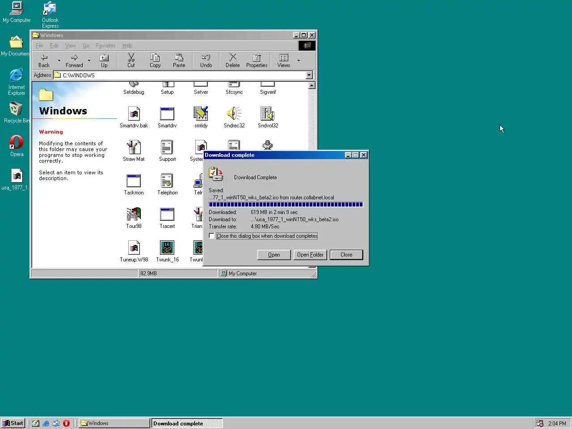Open the Help menu
The width and height of the screenshot is (572, 429).
click(127, 46)
